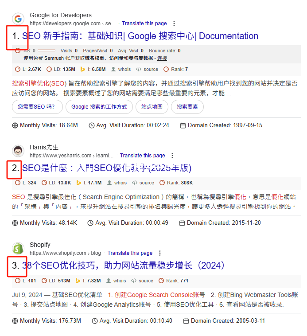Click the Google 搜索的工作方式 chip
307x336 pixels.
(99, 107)
